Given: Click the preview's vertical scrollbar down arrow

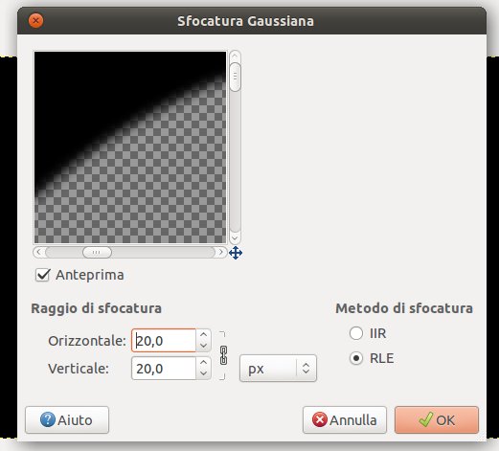Looking at the screenshot, I should coord(235,238).
